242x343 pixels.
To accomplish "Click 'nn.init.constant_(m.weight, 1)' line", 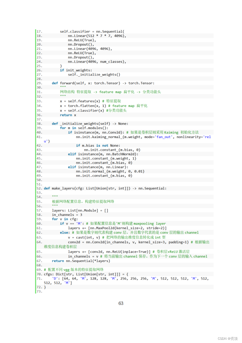I will pyautogui.click(x=106, y=158).
